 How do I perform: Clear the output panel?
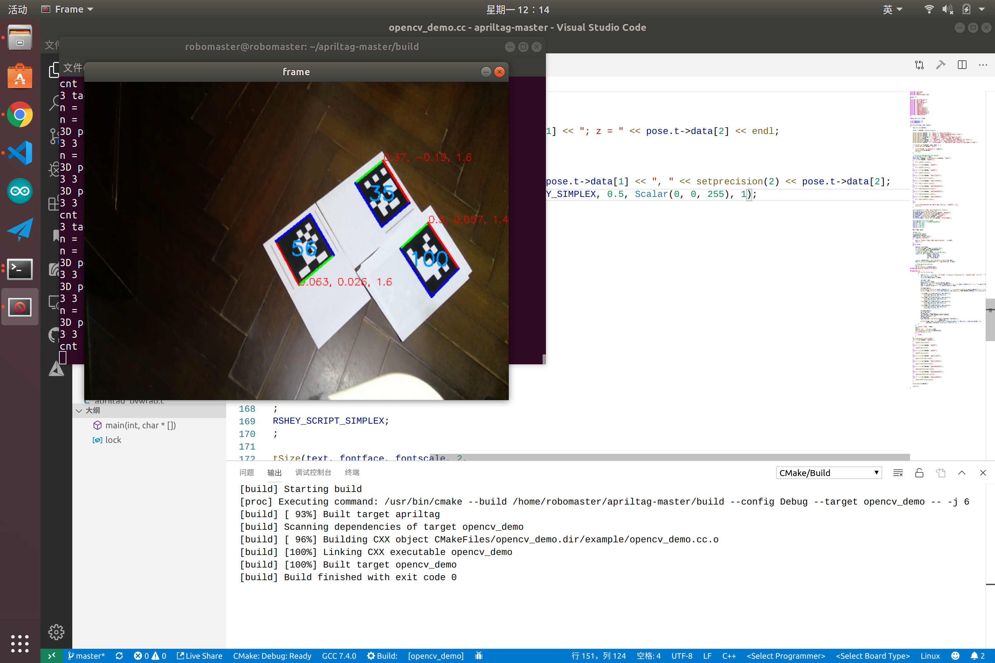(898, 473)
